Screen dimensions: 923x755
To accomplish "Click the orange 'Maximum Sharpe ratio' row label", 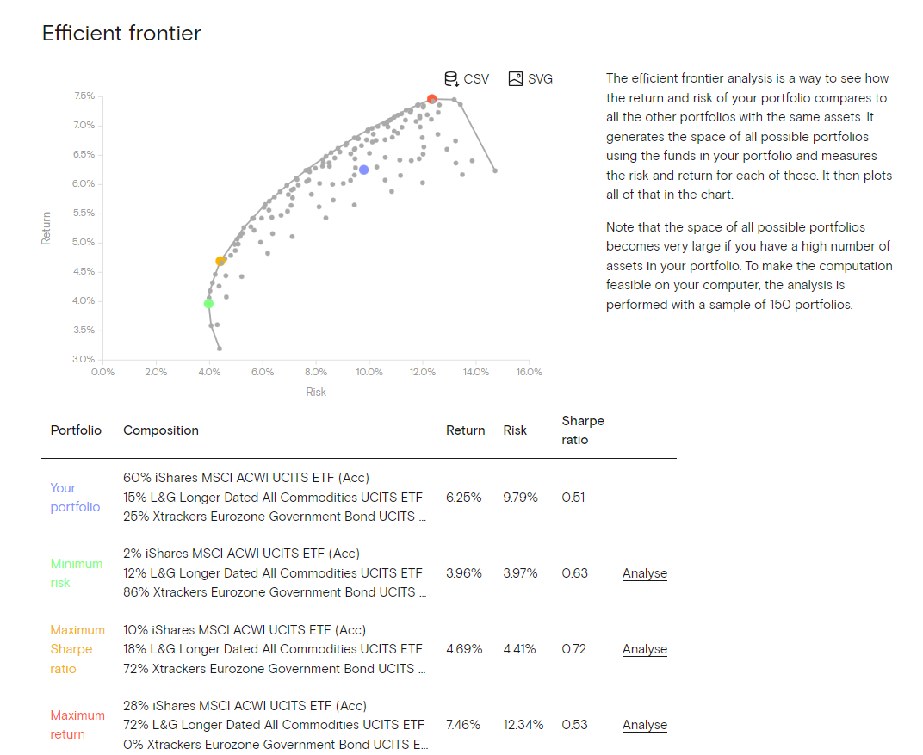I will 77,649.
